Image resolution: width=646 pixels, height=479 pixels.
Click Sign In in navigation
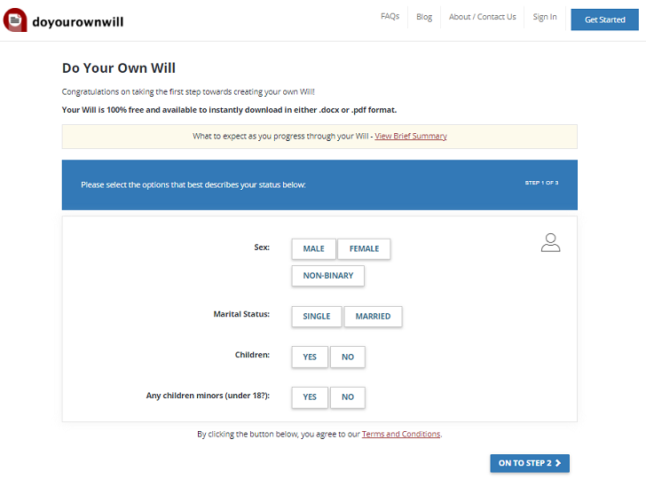[x=545, y=17]
